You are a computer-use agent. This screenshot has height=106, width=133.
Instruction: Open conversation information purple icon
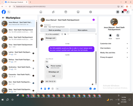pos(94,20)
